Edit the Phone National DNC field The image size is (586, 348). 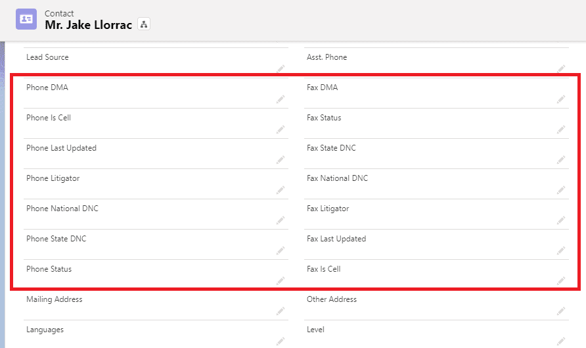pyautogui.click(x=281, y=220)
